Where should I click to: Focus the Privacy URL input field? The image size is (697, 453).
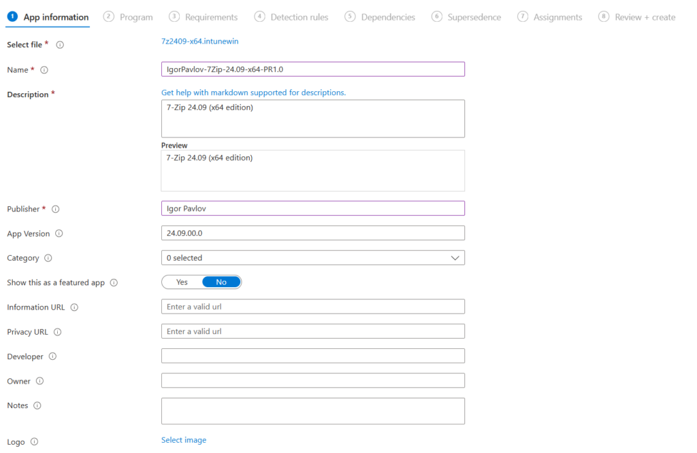click(312, 331)
